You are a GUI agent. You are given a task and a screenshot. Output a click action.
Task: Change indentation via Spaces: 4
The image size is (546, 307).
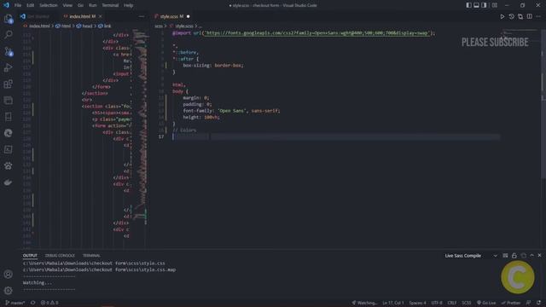click(417, 303)
